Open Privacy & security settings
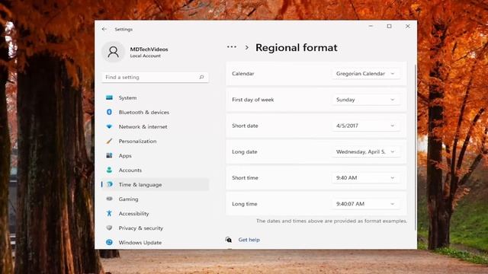Screen dimensions: 488x274 click(155, 228)
